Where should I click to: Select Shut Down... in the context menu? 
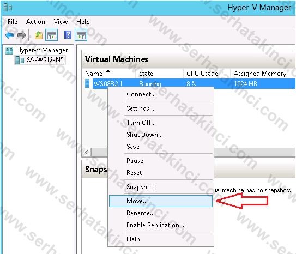(161, 135)
